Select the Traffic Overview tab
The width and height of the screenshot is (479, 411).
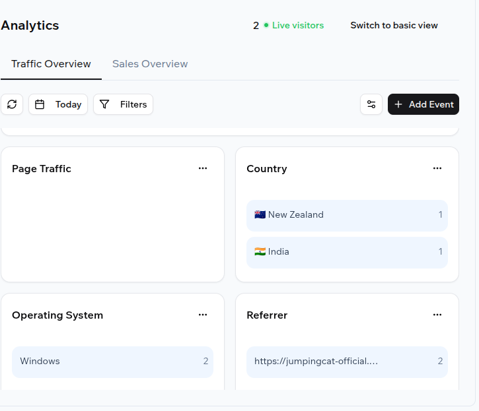51,64
